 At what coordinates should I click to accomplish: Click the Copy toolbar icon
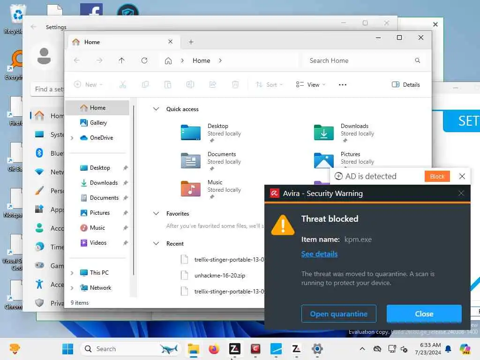coord(145,84)
